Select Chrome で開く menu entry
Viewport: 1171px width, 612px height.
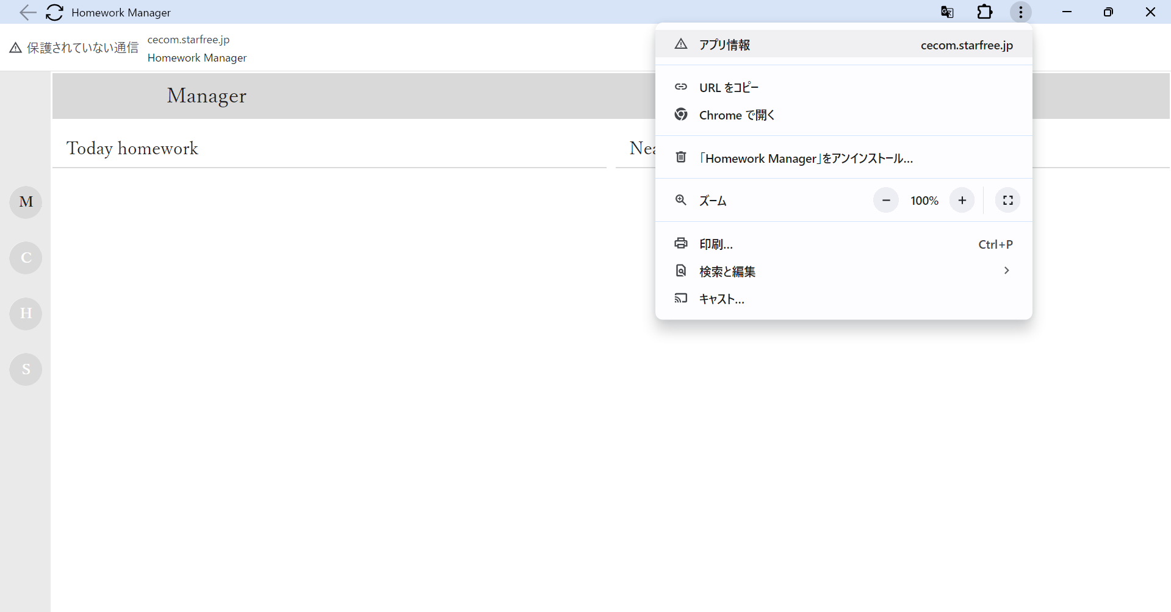pyautogui.click(x=844, y=115)
